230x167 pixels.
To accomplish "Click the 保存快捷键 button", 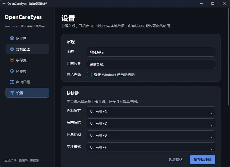I will 202,160.
